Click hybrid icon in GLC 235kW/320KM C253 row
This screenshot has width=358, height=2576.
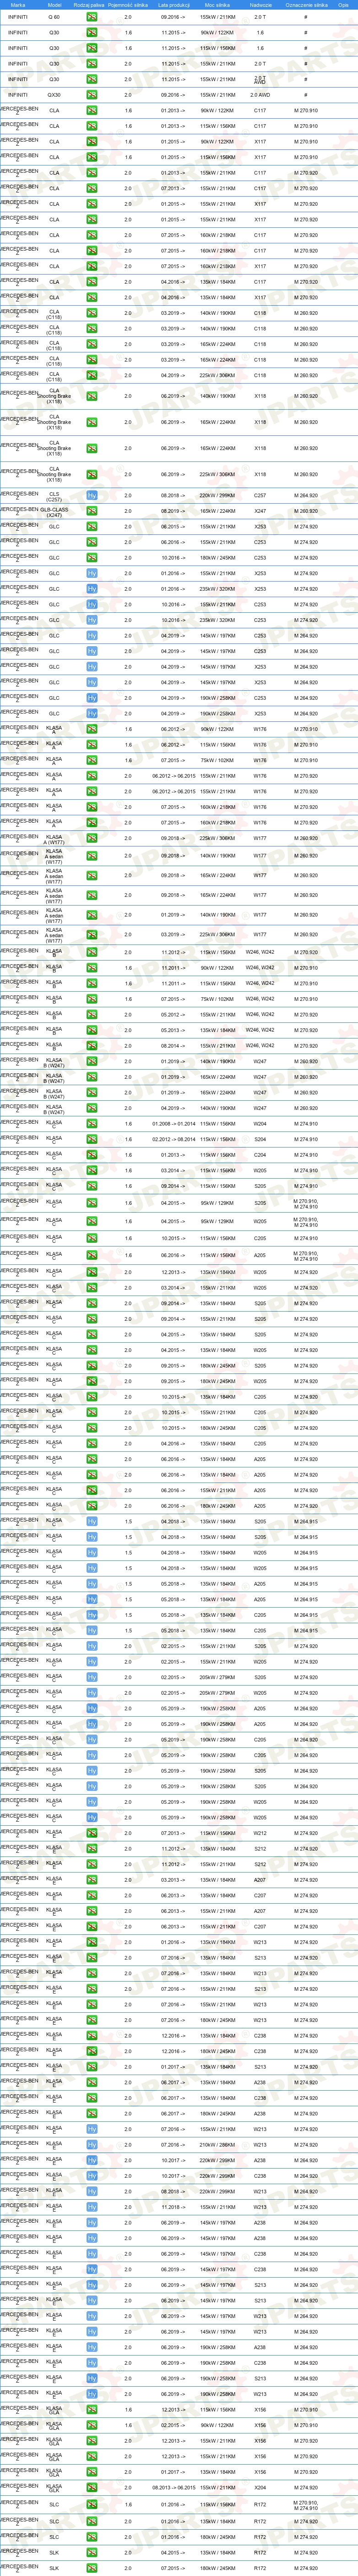[x=92, y=620]
